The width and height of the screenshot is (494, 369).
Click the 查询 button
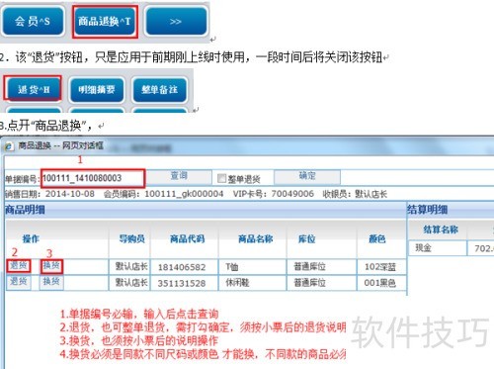tap(179, 176)
